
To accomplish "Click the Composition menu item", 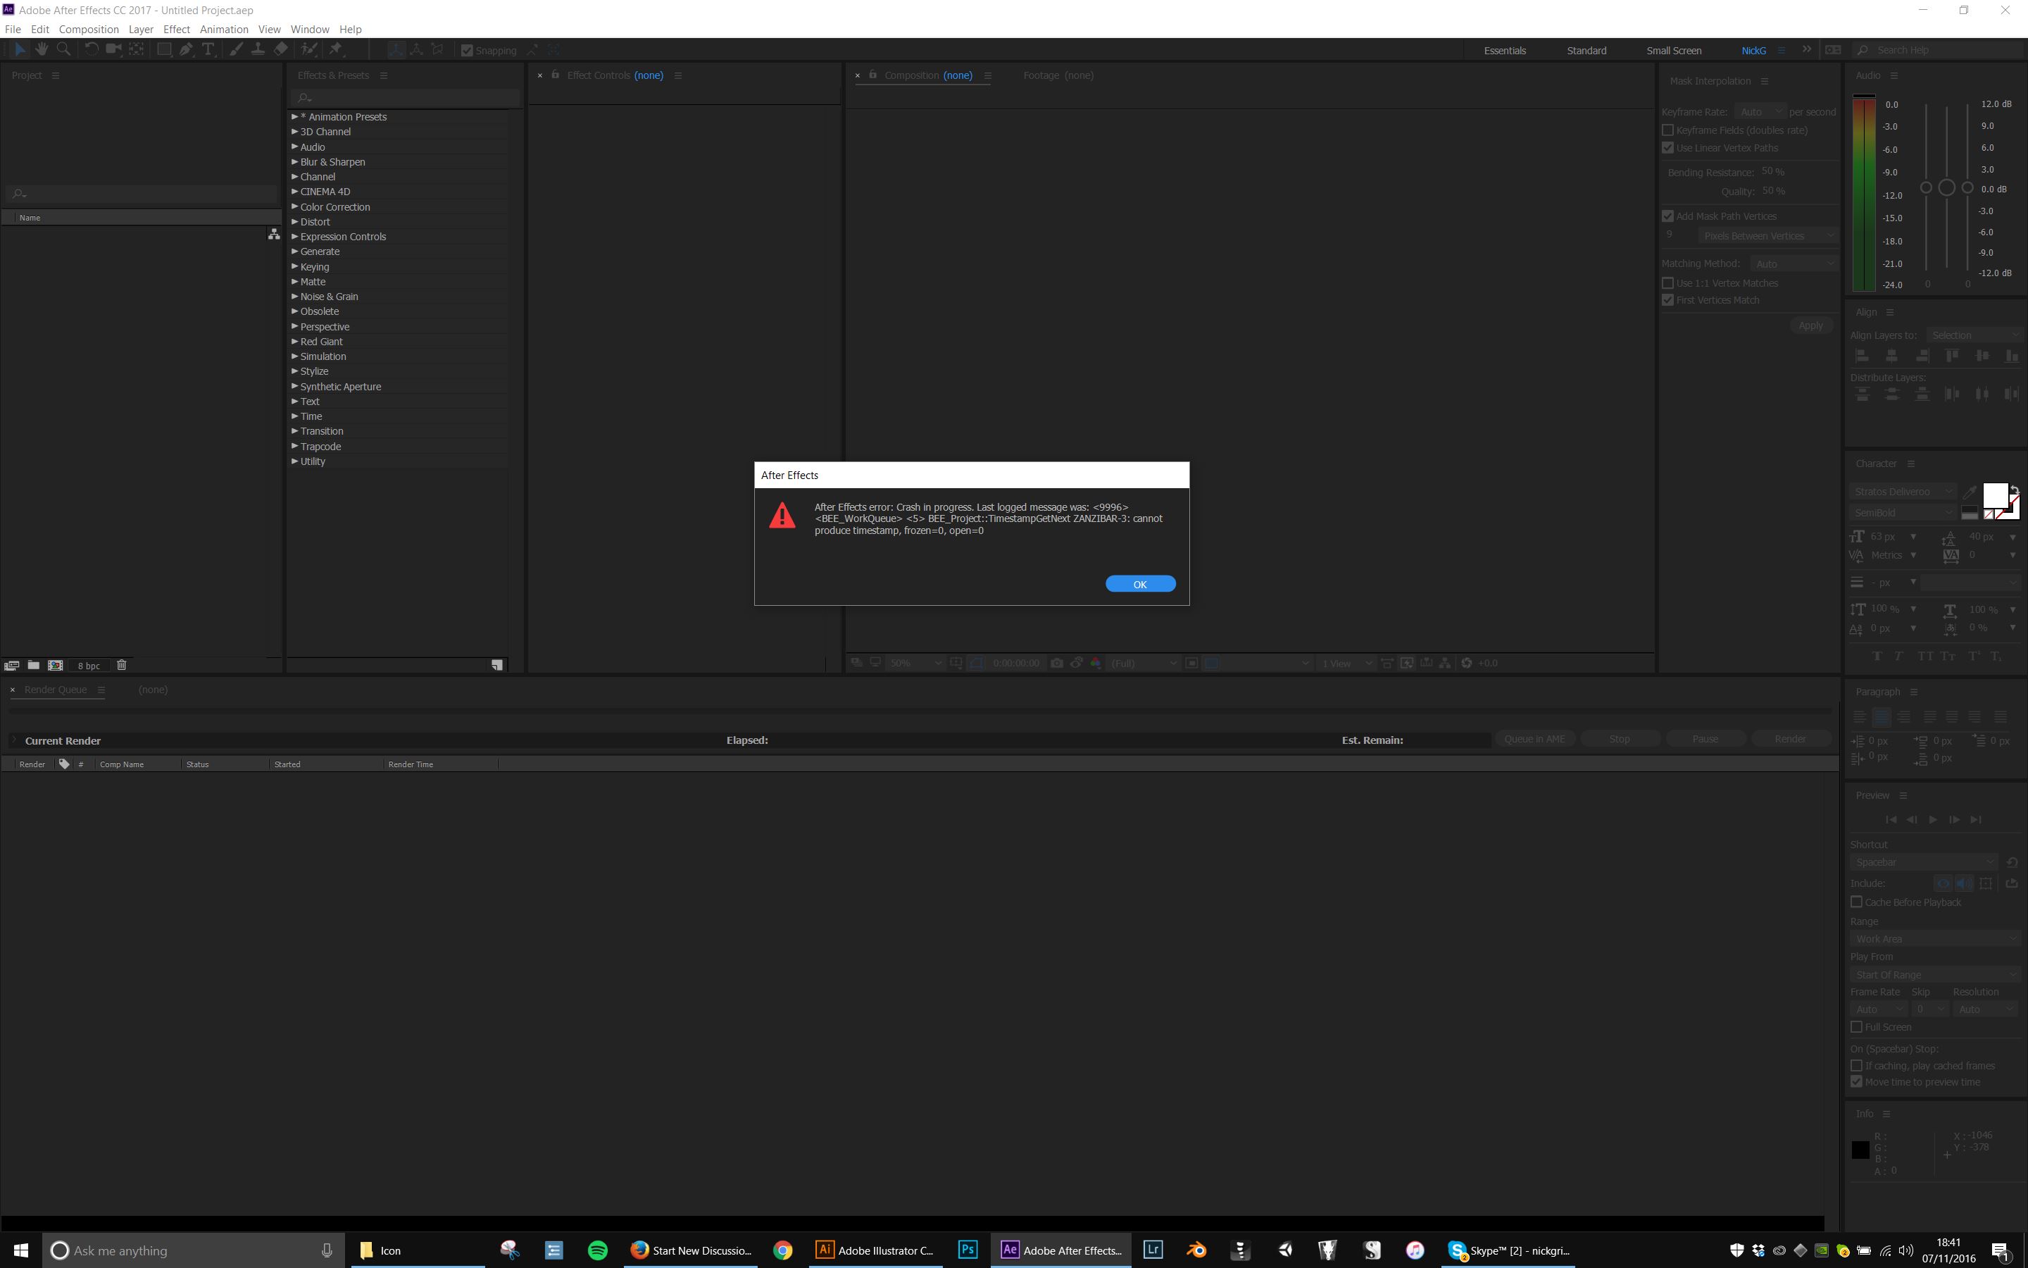I will [87, 29].
